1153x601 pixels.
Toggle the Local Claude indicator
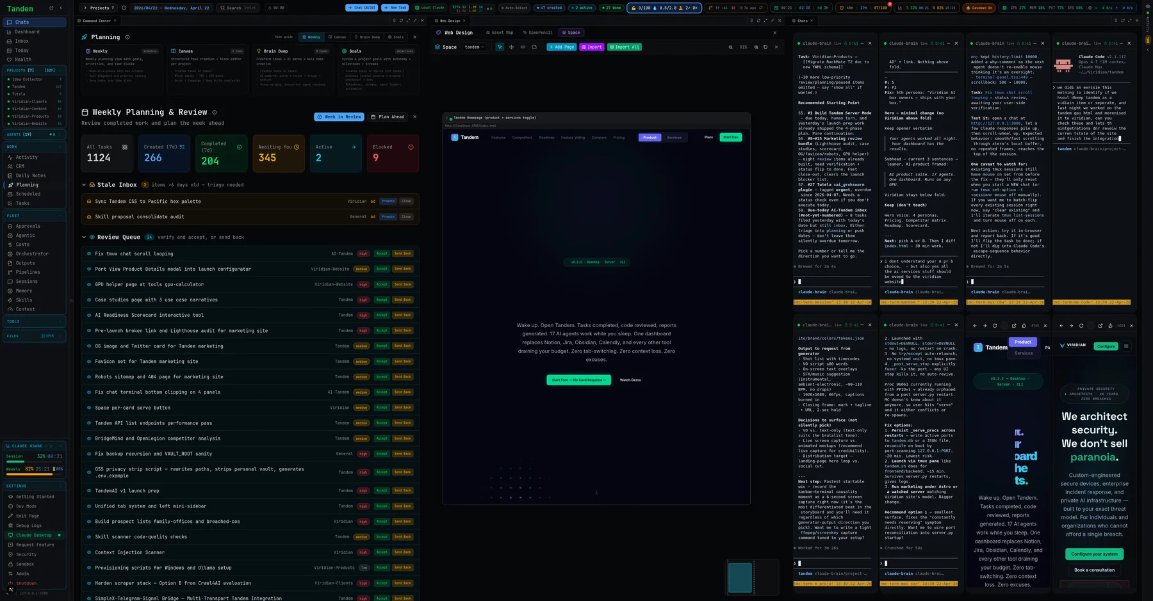click(x=430, y=8)
